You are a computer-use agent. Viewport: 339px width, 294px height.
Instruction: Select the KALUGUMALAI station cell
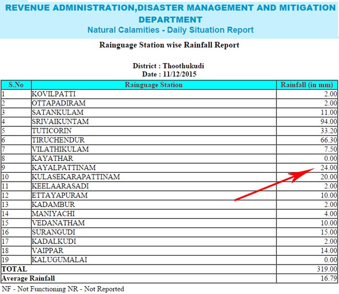[x=154, y=260]
